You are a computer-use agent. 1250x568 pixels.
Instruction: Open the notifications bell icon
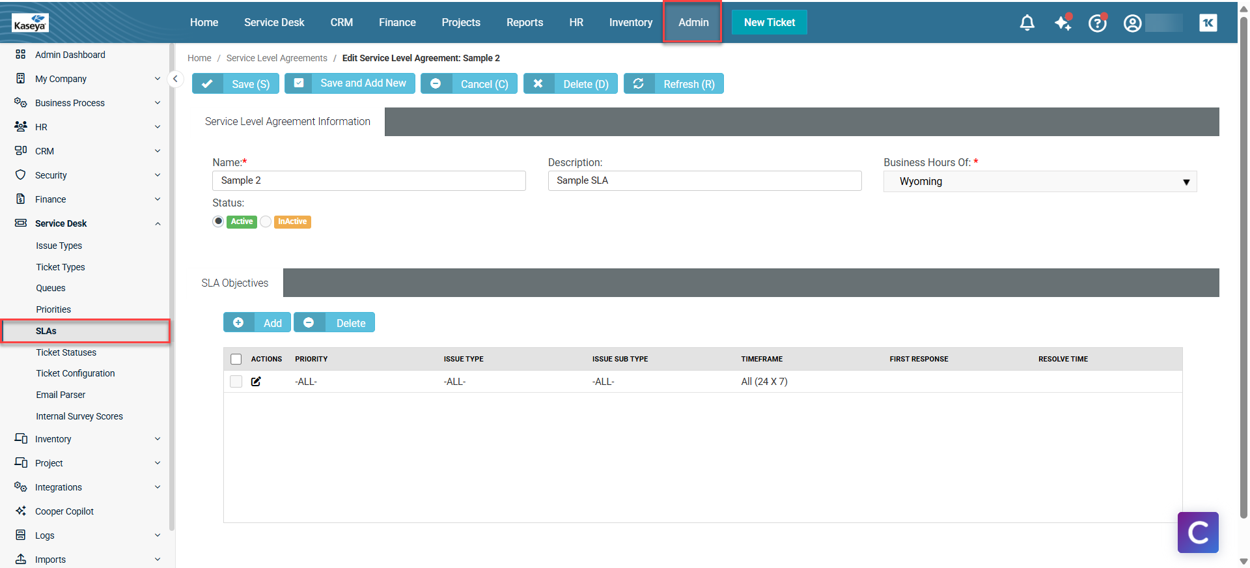[1027, 23]
